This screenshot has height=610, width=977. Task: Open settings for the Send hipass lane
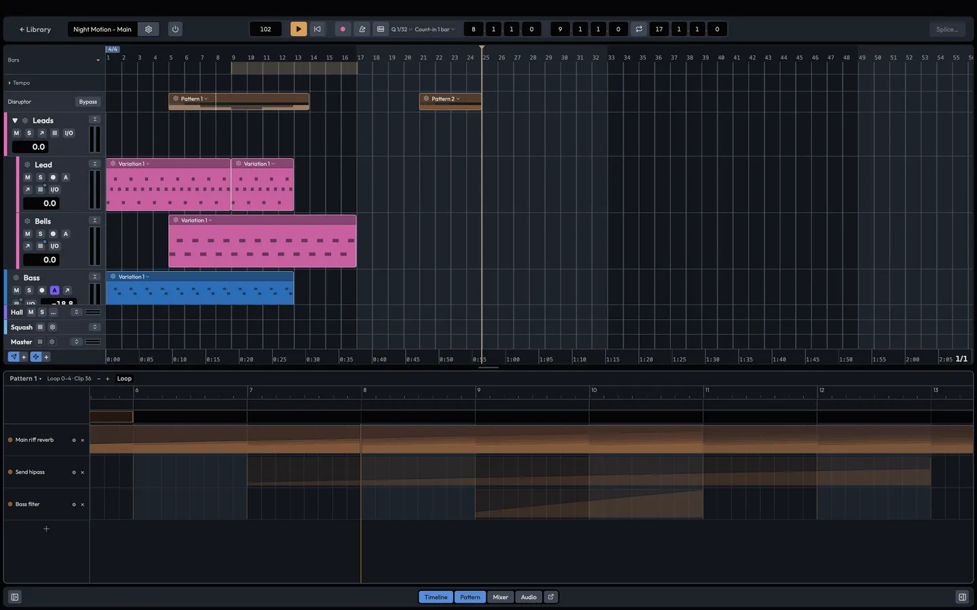74,472
